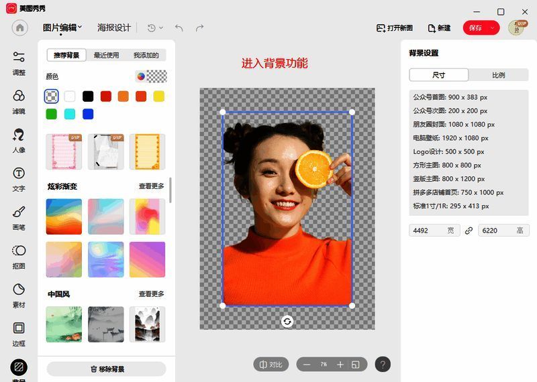This screenshot has height=382, width=537.
Task: Select the purple-pink diagonal gradient background
Action: (x=147, y=259)
